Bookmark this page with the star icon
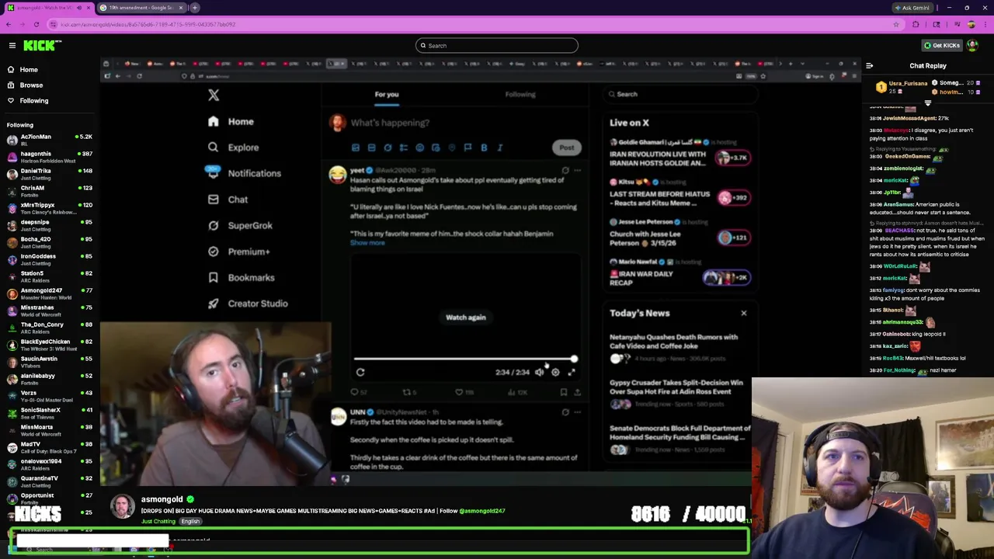The image size is (994, 559). click(896, 24)
